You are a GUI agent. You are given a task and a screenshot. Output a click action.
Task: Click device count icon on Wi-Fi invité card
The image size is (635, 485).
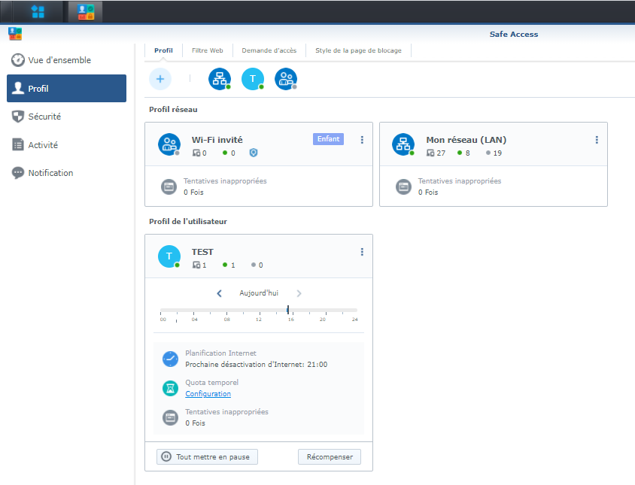coord(196,153)
